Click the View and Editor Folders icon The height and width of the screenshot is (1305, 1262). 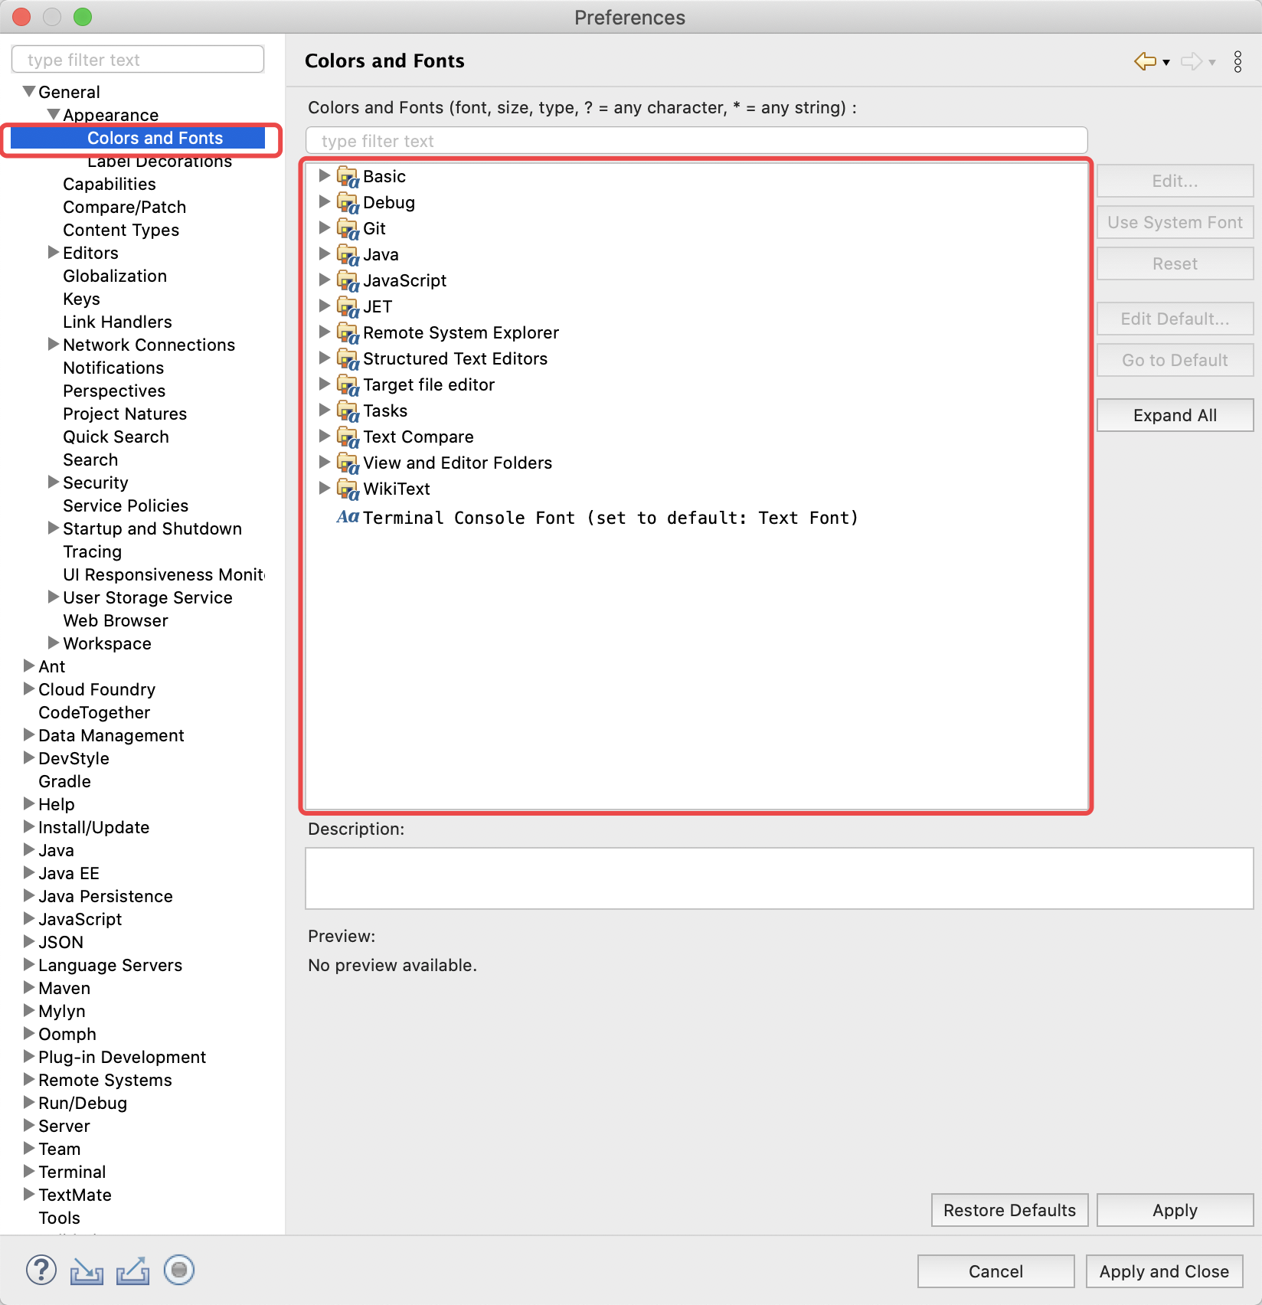348,463
